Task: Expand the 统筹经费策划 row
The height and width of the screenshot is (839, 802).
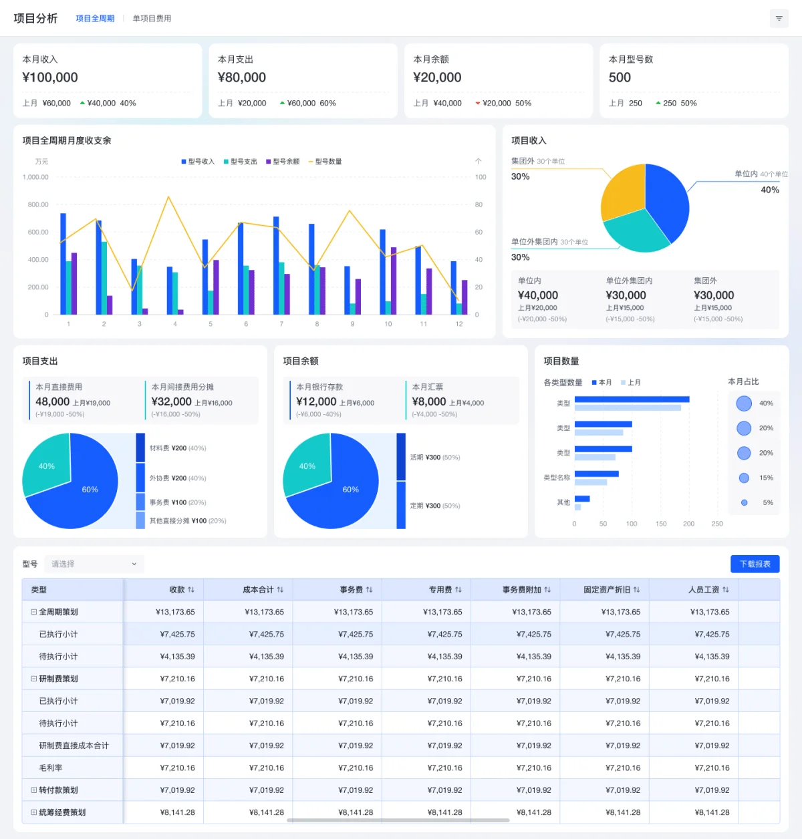Action: [34, 812]
